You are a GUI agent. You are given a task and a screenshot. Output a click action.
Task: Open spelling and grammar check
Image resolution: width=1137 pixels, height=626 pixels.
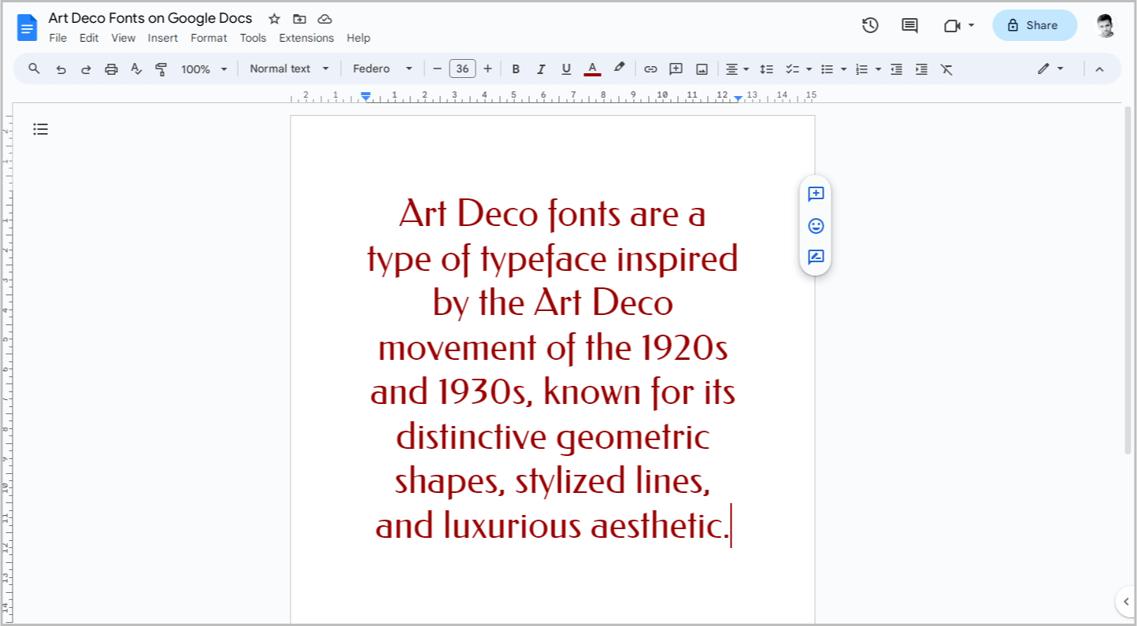click(136, 69)
